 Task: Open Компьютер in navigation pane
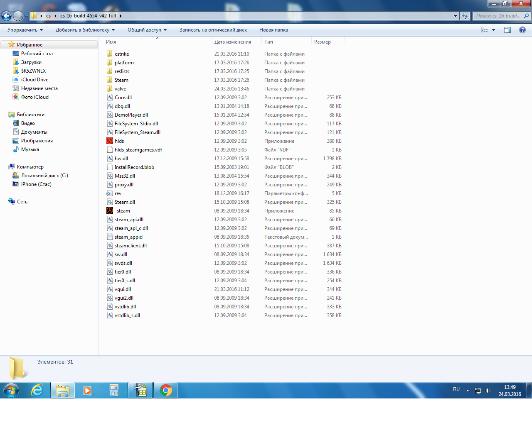coord(30,167)
